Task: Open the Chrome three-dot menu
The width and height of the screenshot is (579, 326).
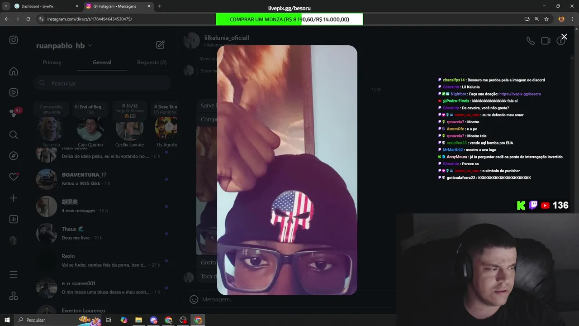Action: tap(572, 19)
